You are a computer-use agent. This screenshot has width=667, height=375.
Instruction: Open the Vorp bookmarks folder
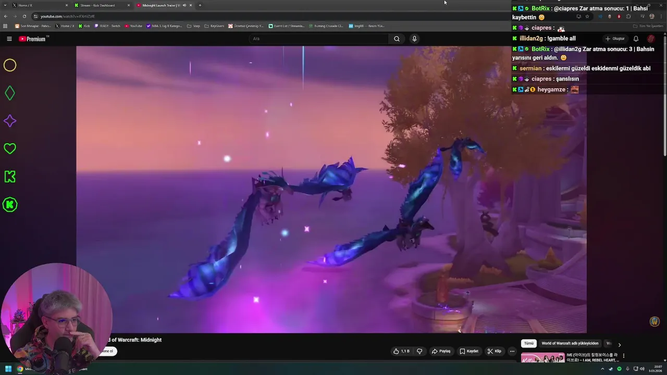193,26
